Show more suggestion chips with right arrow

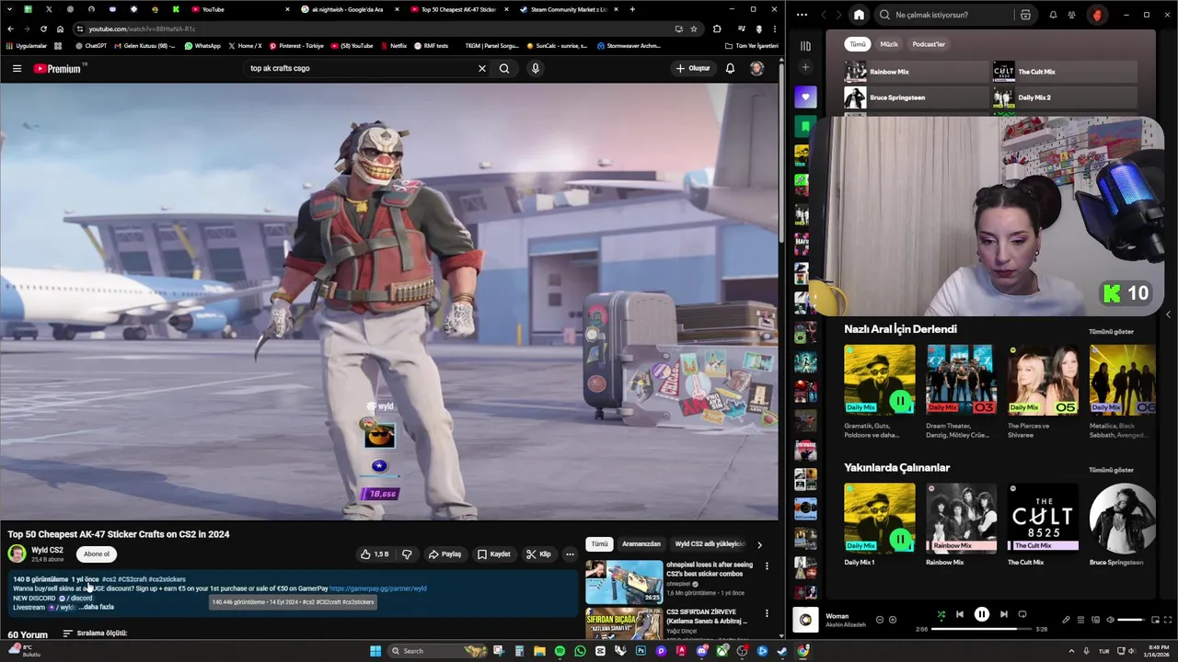[759, 544]
